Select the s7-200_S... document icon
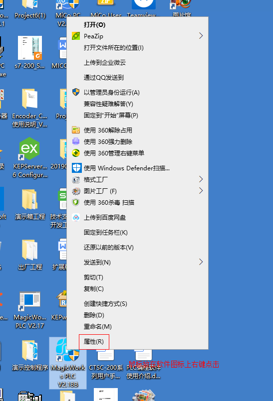This screenshot has width=273, height=401. (x=30, y=48)
